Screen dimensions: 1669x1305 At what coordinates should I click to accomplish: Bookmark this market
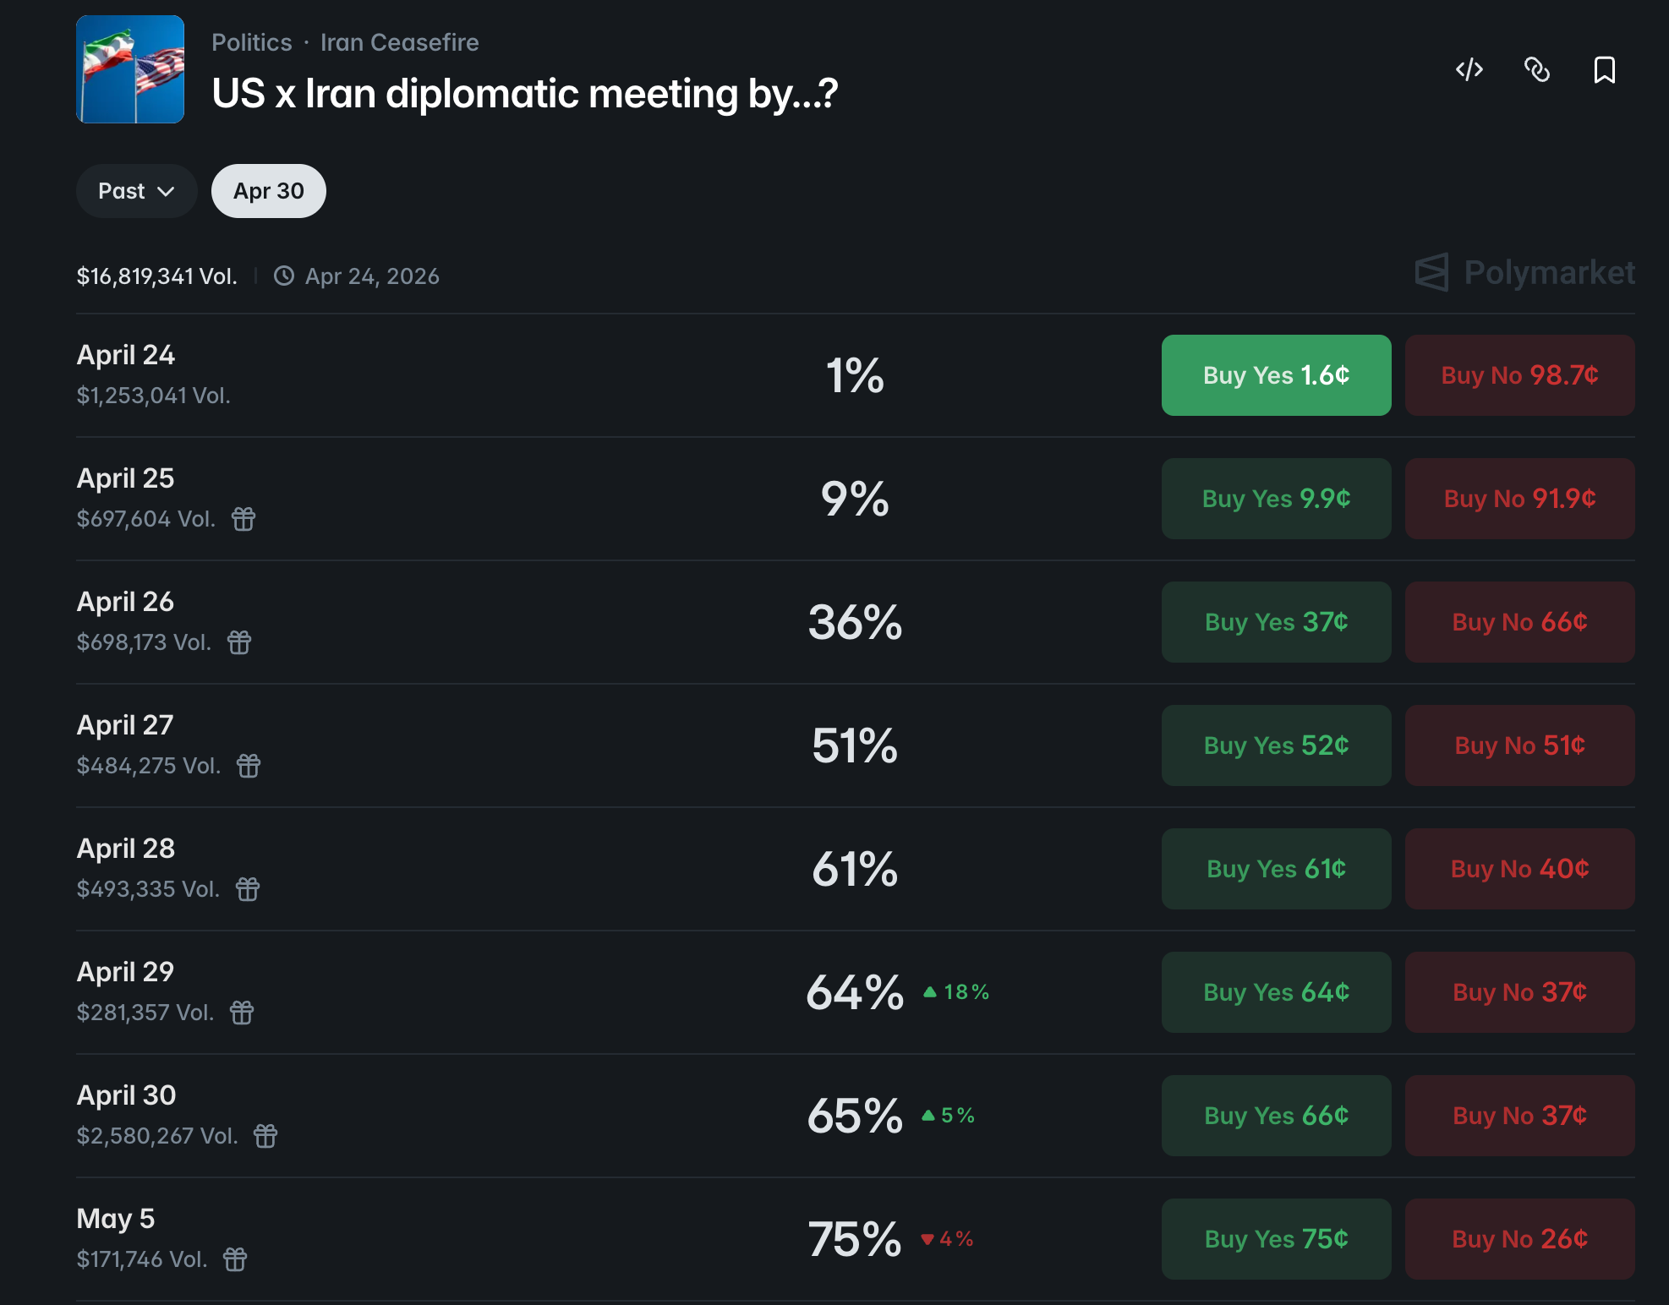pos(1604,69)
